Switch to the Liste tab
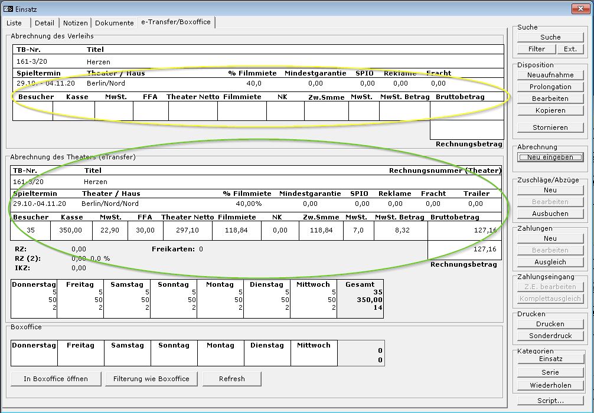This screenshot has height=413, width=594. tap(14, 23)
